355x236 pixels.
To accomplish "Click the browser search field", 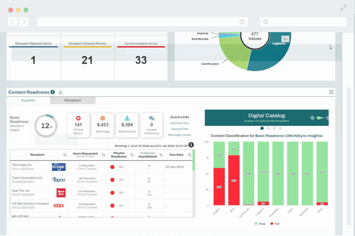I will point(304,22).
